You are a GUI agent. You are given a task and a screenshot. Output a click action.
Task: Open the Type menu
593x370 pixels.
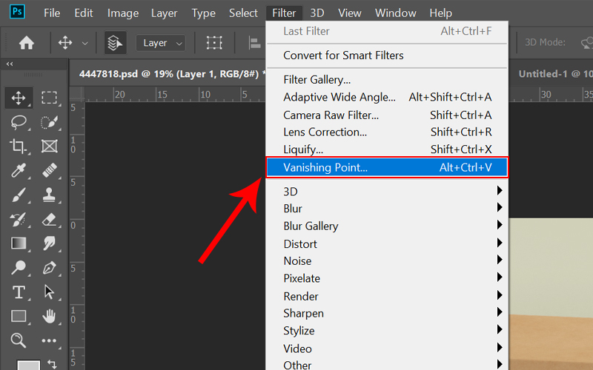[x=203, y=13]
